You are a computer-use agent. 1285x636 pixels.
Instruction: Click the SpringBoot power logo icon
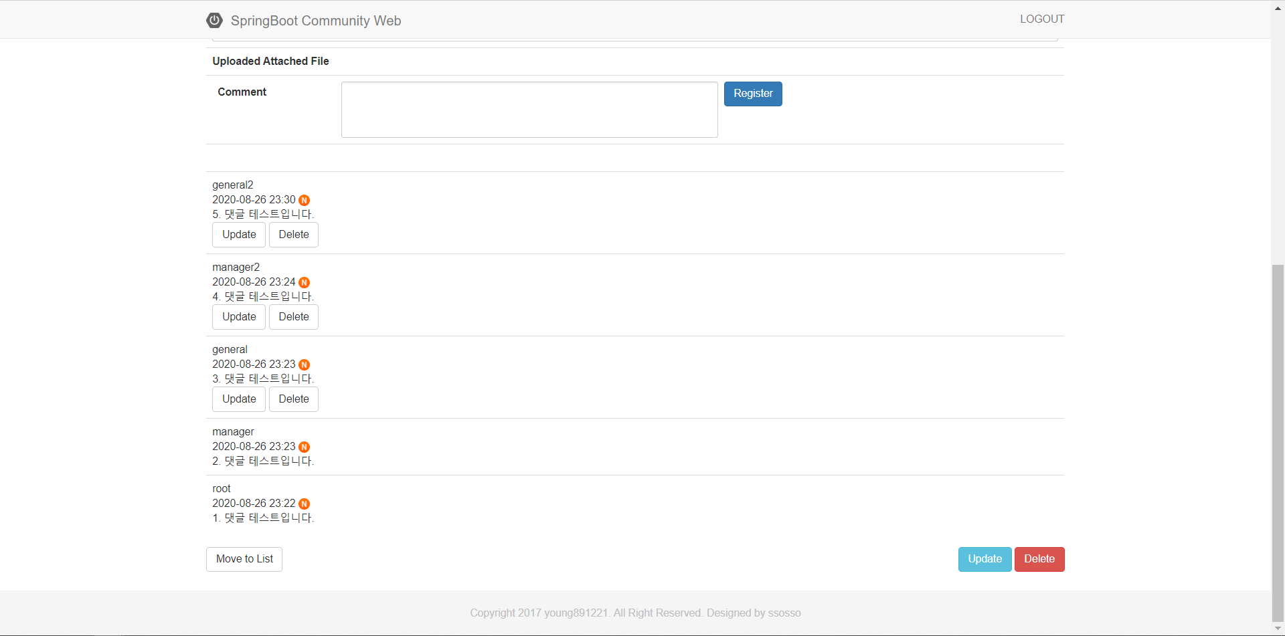coord(214,20)
